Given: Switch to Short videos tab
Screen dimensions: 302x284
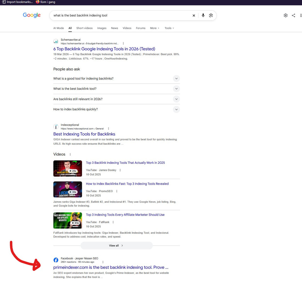Looking at the screenshot, I should 84,28.
